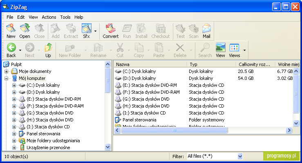This screenshot has width=302, height=163.
Task: Select (D:) Dysk lokalny in file list
Action: [139, 78]
